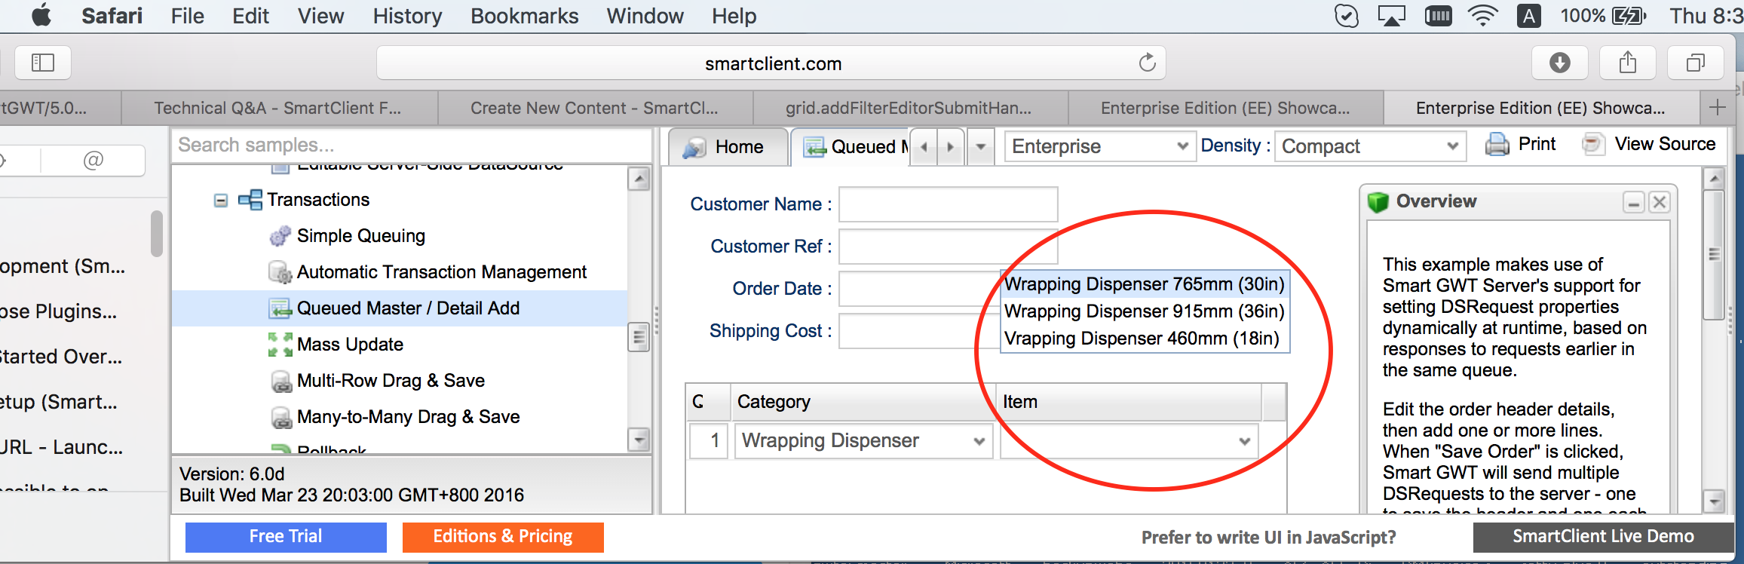This screenshot has height=564, width=1744.
Task: Click Safari's sidebar toggle icon
Action: coord(43,63)
